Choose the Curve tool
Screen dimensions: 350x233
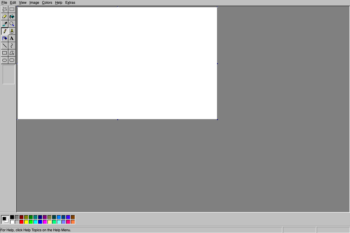pyautogui.click(x=12, y=45)
